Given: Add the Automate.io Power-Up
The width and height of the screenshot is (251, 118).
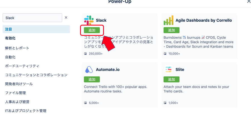Looking at the screenshot, I should tap(92, 79).
